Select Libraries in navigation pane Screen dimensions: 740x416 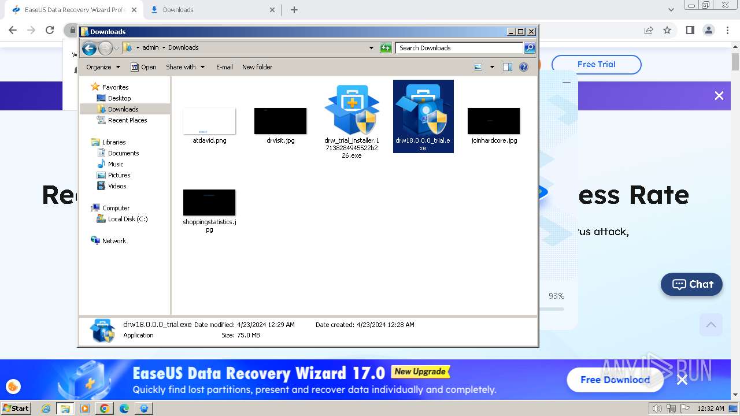coord(114,142)
